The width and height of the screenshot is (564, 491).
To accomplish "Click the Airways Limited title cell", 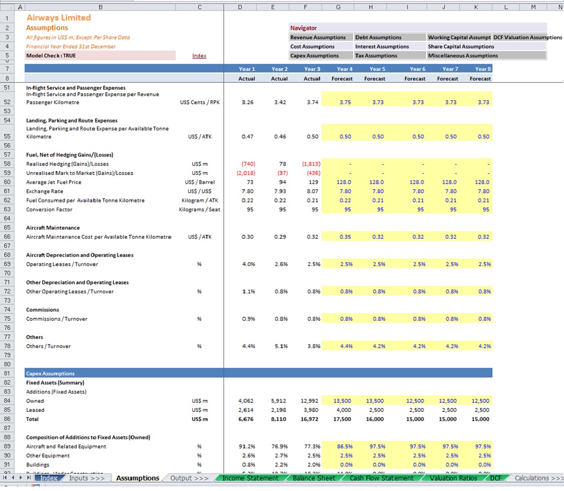I will pos(59,18).
